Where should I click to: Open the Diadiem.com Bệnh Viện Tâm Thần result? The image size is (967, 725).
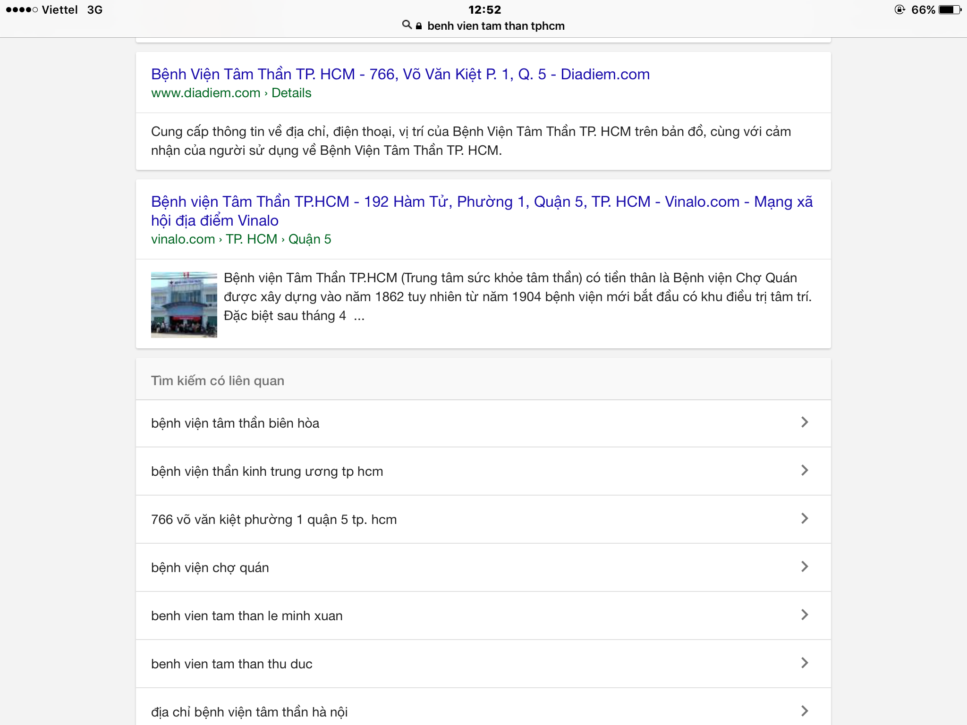[x=400, y=74]
